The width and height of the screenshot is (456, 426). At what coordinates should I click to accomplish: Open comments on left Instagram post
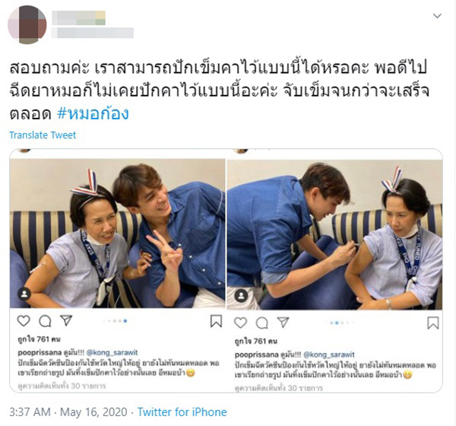pos(45,321)
